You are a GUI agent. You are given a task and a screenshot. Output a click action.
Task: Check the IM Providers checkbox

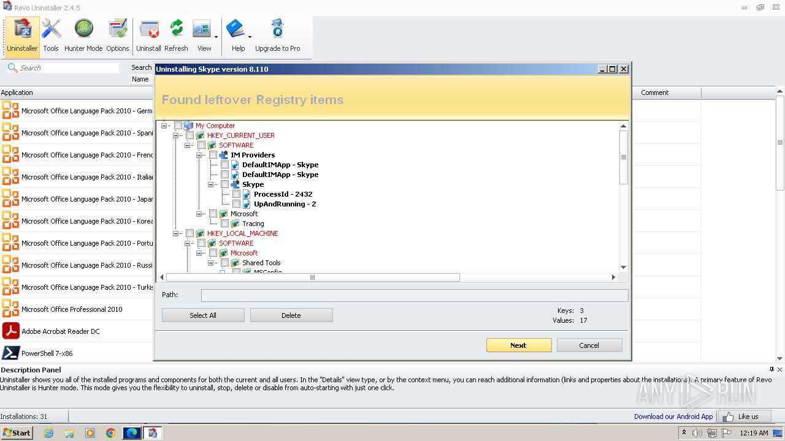tap(213, 155)
